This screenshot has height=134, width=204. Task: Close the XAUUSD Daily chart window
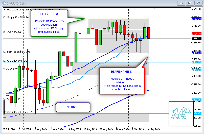coord(199,3)
